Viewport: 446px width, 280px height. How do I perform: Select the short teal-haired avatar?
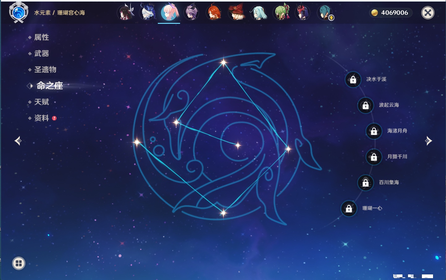click(x=325, y=13)
